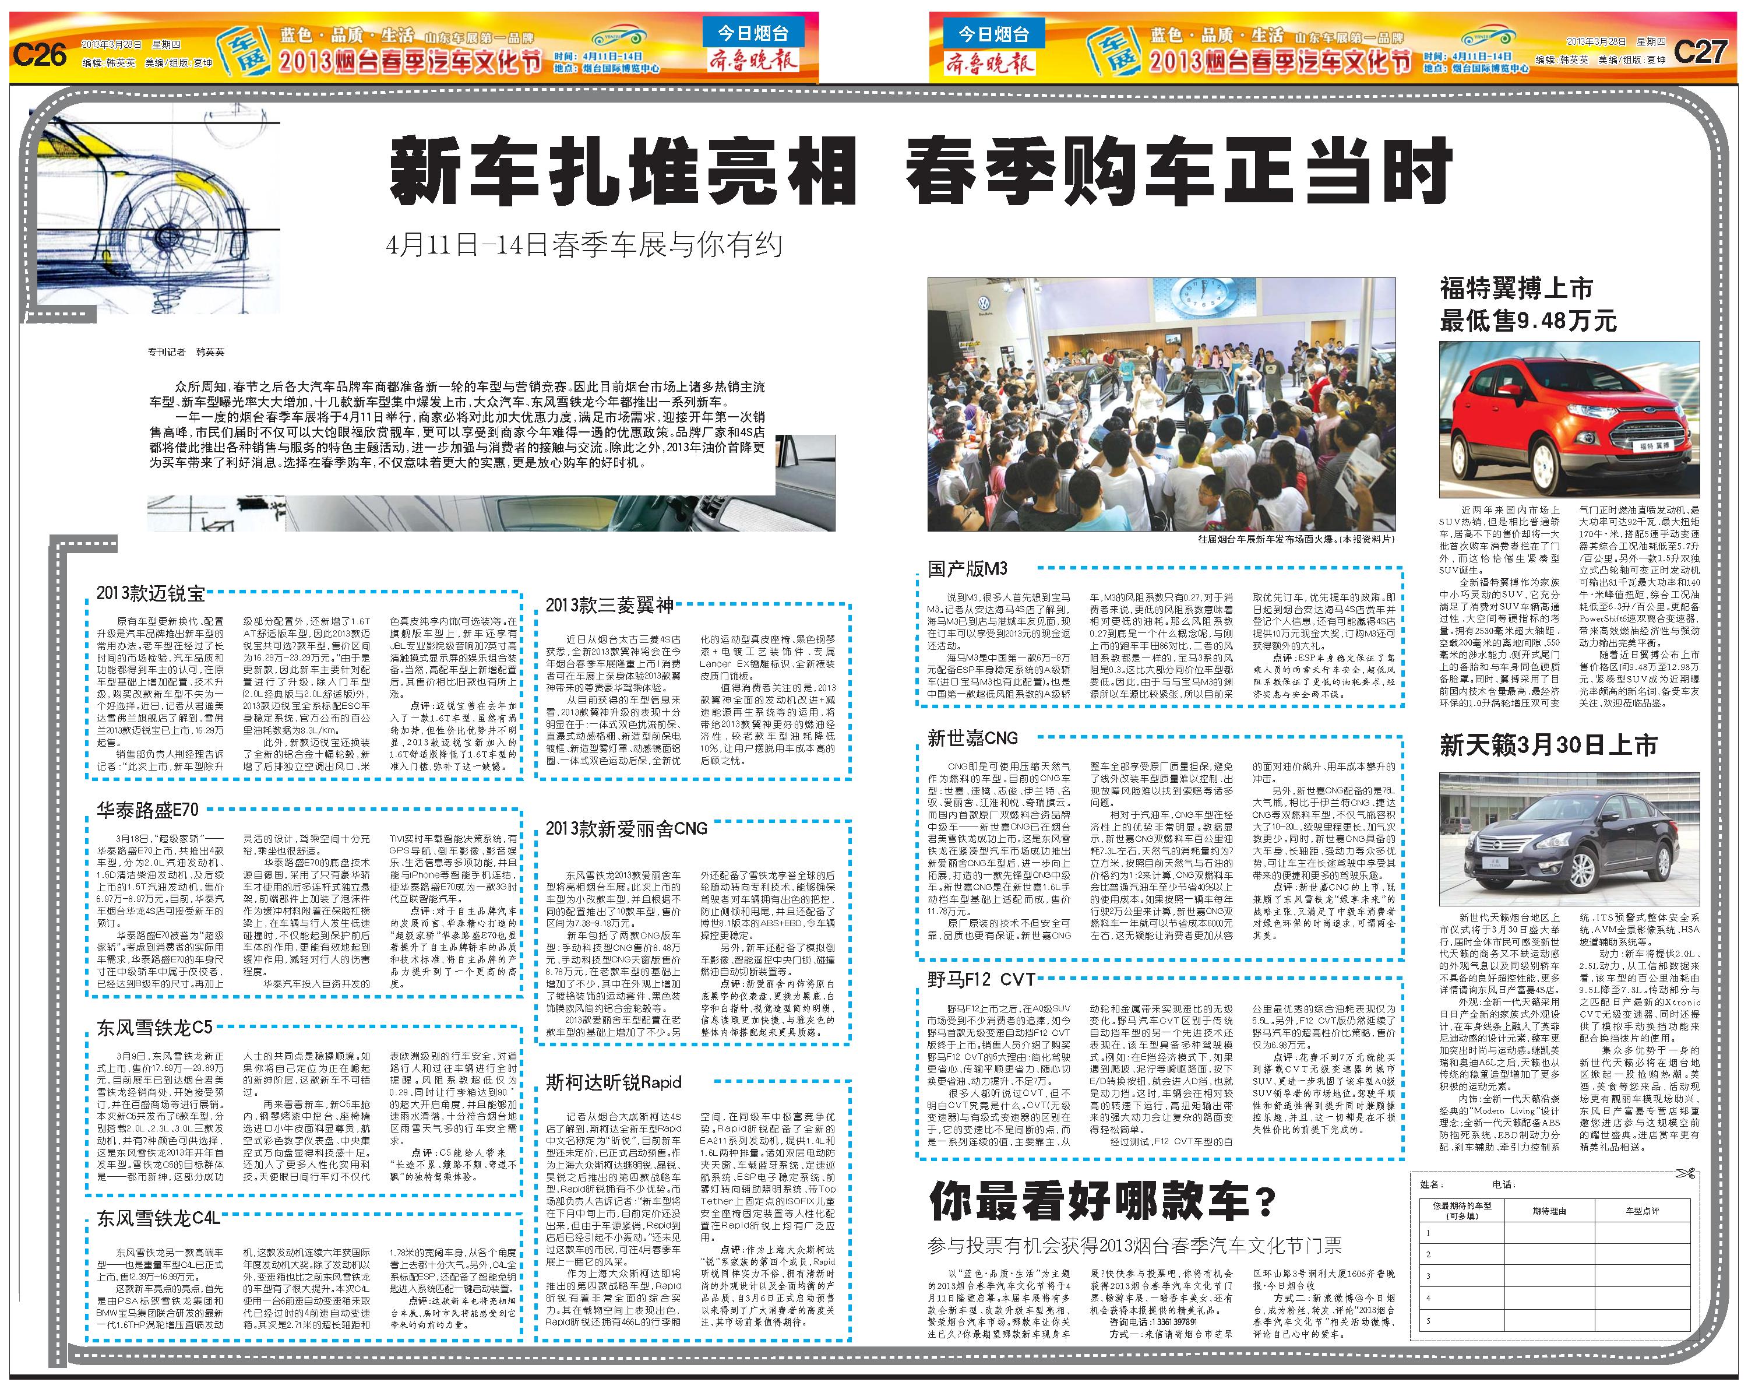Click the 你最看好哪款车 headline

pos(1102,1202)
